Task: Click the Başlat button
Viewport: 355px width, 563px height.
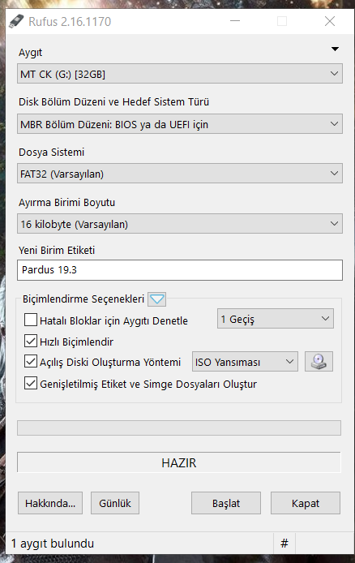Action: point(226,503)
